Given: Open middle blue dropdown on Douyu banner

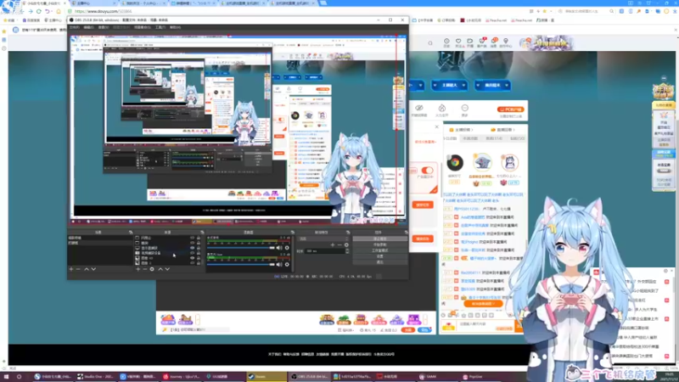Looking at the screenshot, I should point(450,86).
